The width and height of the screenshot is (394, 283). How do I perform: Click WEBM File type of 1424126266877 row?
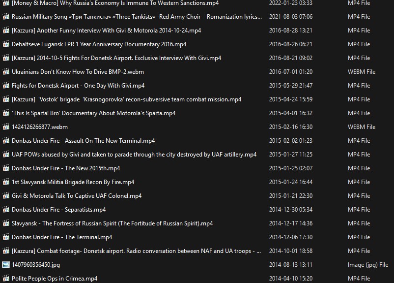pos(362,127)
